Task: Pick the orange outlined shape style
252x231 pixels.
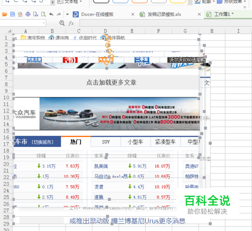Action: click(x=140, y=2)
